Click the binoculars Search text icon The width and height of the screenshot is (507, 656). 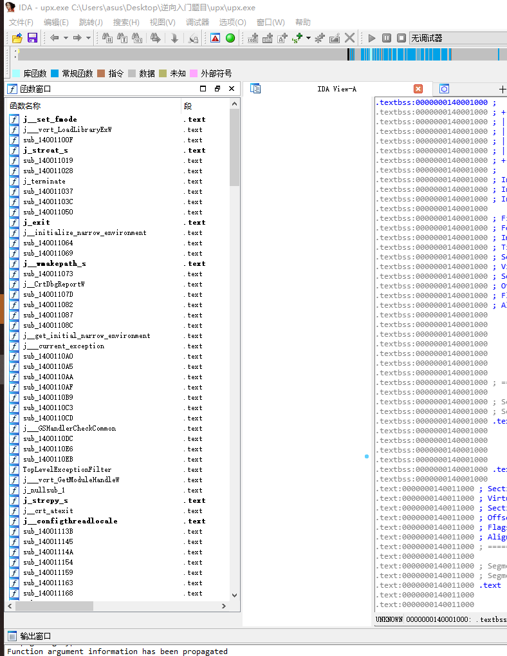pyautogui.click(x=122, y=38)
